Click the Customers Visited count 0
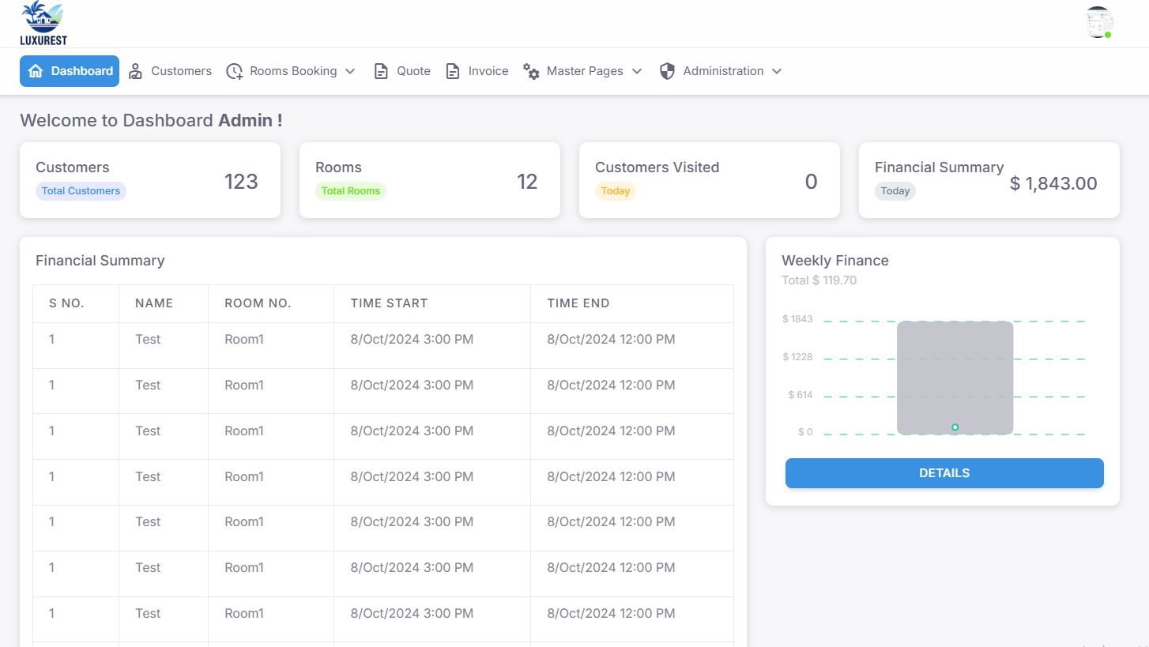This screenshot has width=1149, height=647. 811,182
